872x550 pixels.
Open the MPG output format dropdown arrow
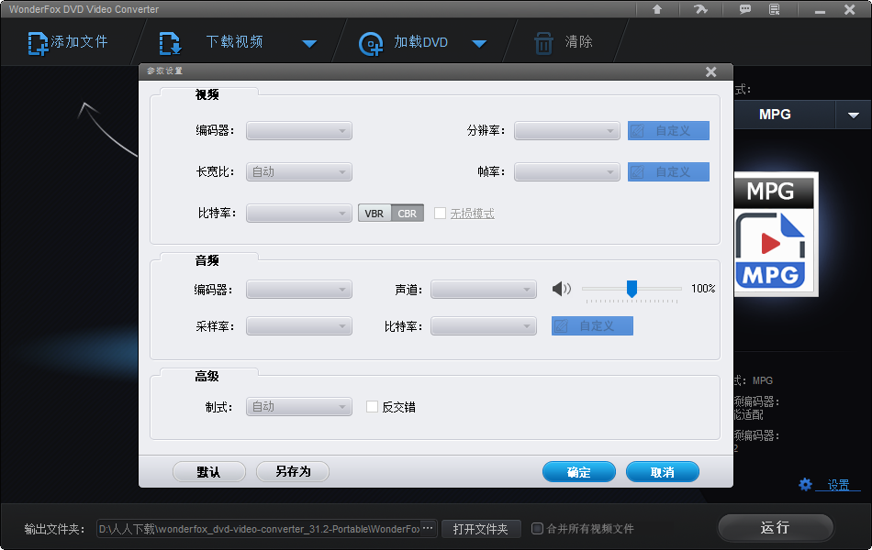point(855,114)
